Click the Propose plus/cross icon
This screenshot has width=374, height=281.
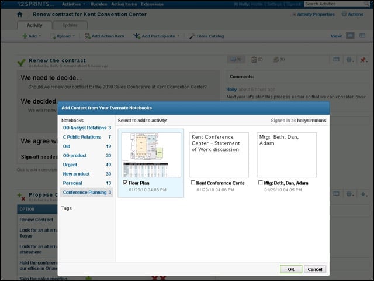[22, 197]
